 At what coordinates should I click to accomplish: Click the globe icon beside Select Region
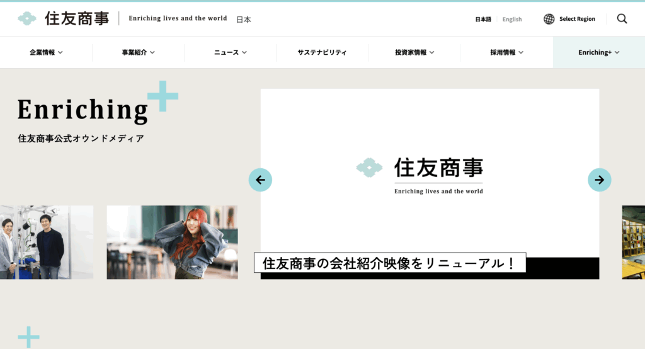click(x=549, y=19)
